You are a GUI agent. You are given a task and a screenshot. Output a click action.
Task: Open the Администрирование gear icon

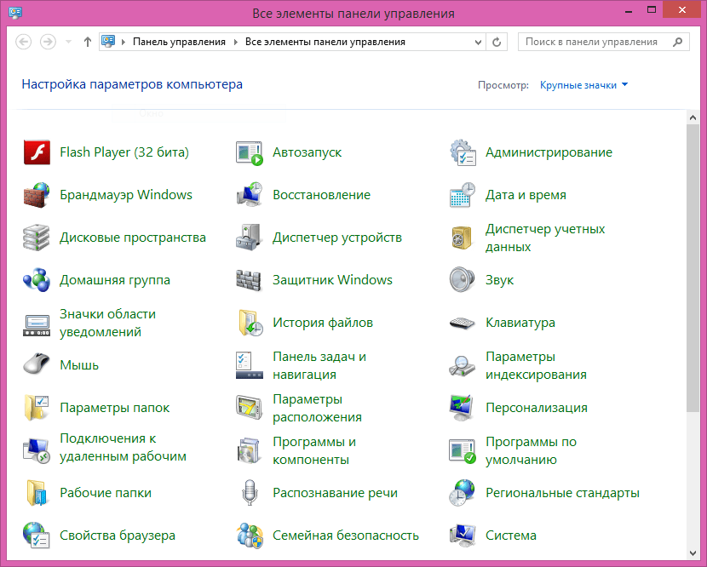coord(463,152)
